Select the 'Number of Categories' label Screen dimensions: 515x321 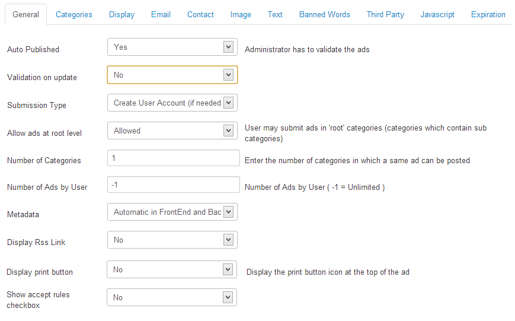click(44, 160)
